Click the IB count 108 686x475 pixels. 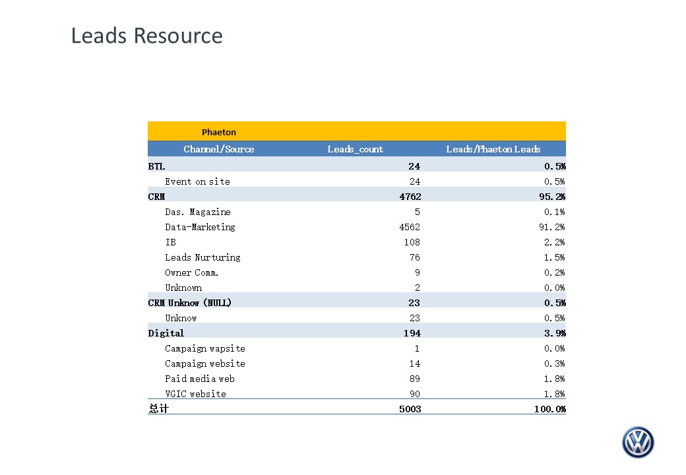tap(412, 242)
